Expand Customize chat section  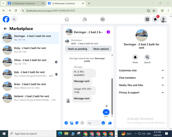tap(141, 71)
